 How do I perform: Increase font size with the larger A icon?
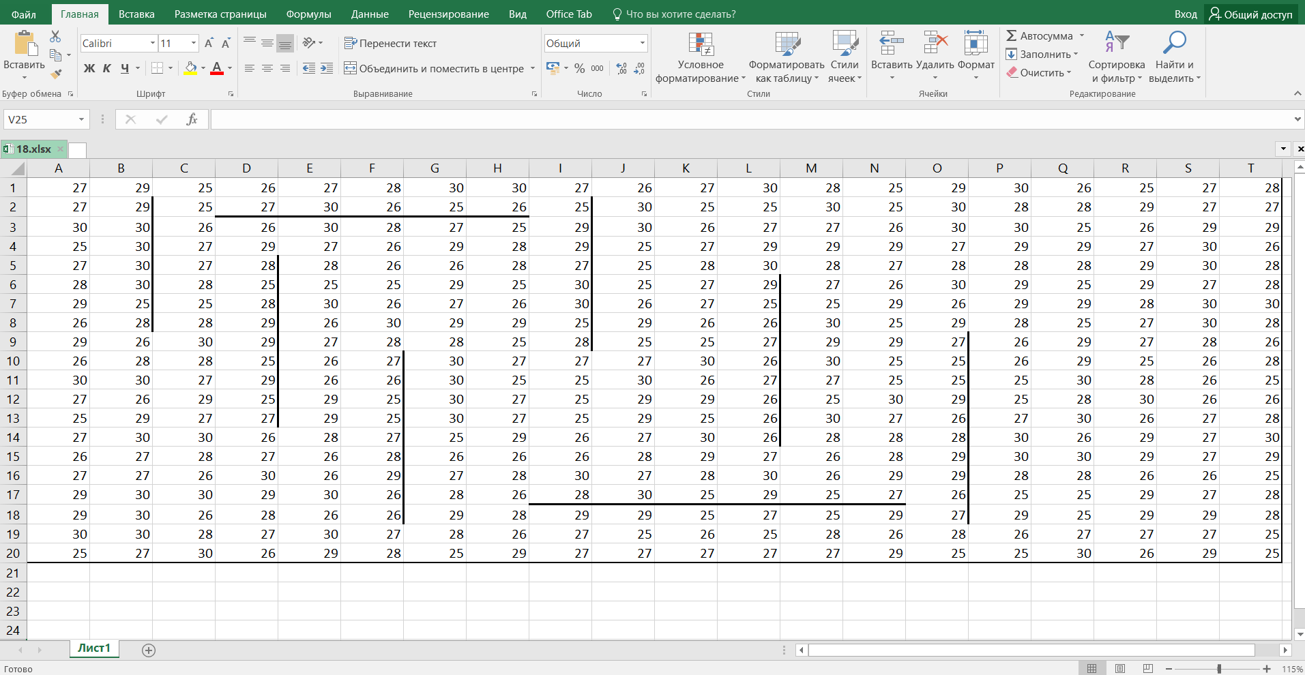pos(209,43)
